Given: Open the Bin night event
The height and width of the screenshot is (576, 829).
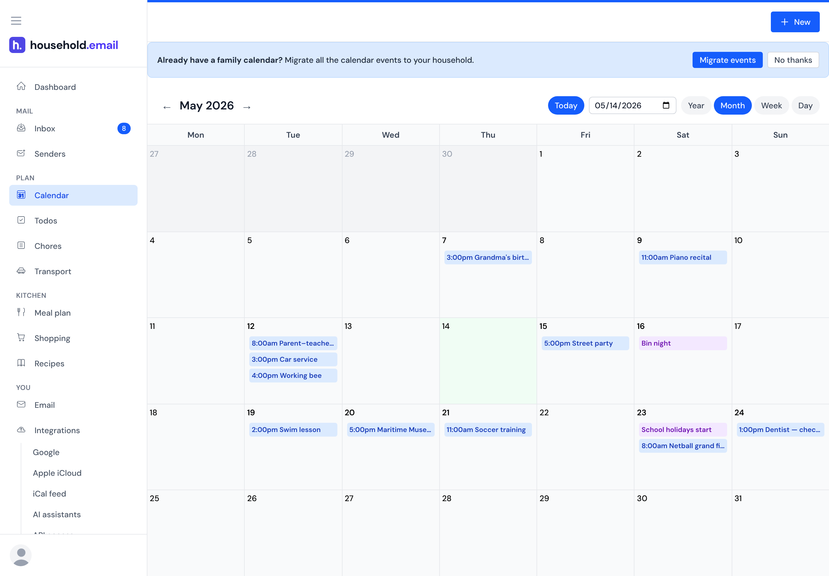Looking at the screenshot, I should 682,343.
